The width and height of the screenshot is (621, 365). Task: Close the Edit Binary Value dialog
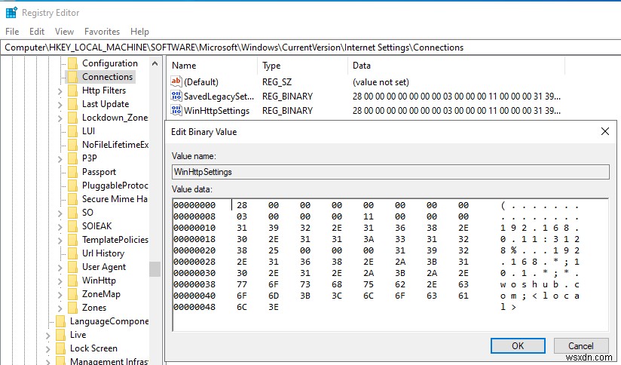604,131
